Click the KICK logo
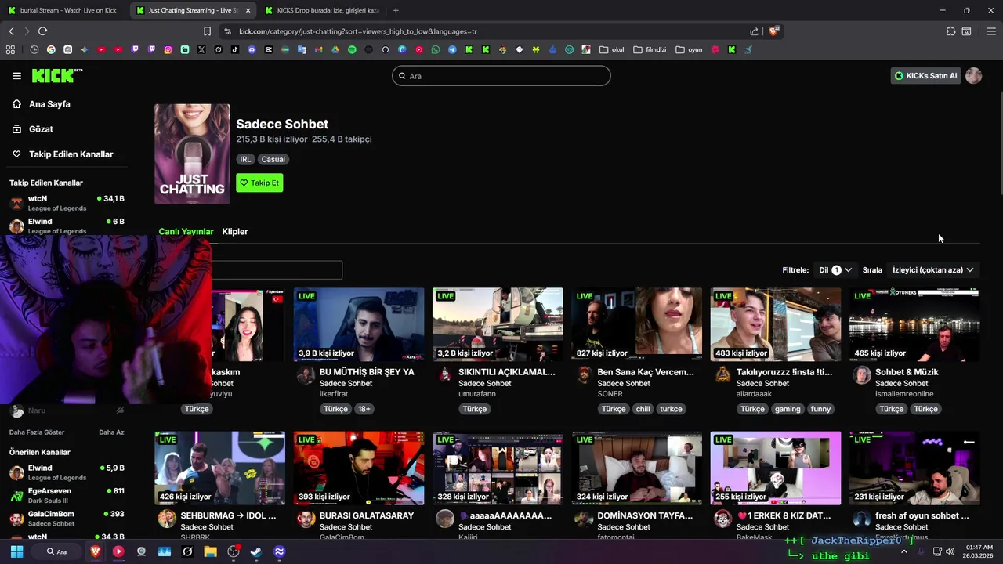The height and width of the screenshot is (564, 1003). tap(56, 76)
